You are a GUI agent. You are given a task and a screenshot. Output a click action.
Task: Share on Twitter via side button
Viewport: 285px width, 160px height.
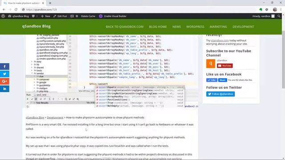coord(4,74)
